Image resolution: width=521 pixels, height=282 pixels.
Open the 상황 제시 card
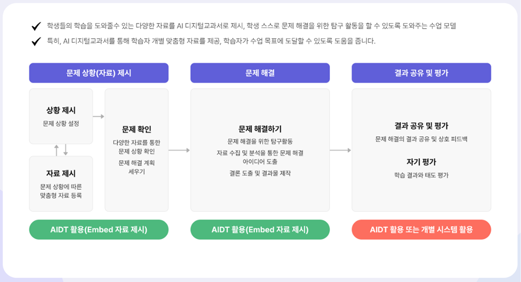(x=61, y=116)
